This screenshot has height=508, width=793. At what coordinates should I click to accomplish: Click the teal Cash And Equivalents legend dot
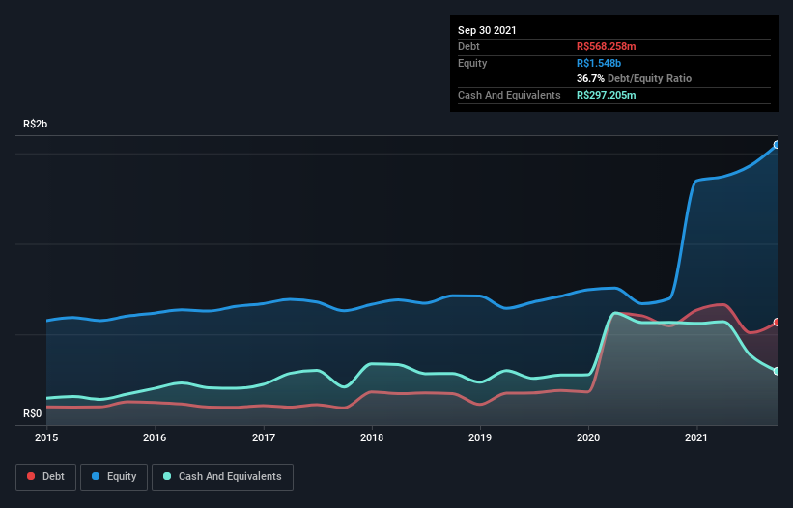(167, 476)
